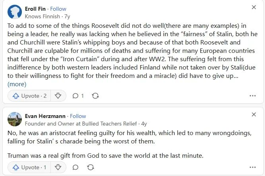Downvote Eroll Fin's answer
The image size is (265, 176).
pyautogui.click(x=58, y=96)
